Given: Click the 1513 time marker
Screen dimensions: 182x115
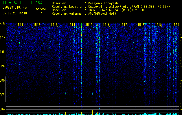Looking at the screenshot, I should coord(54,25).
